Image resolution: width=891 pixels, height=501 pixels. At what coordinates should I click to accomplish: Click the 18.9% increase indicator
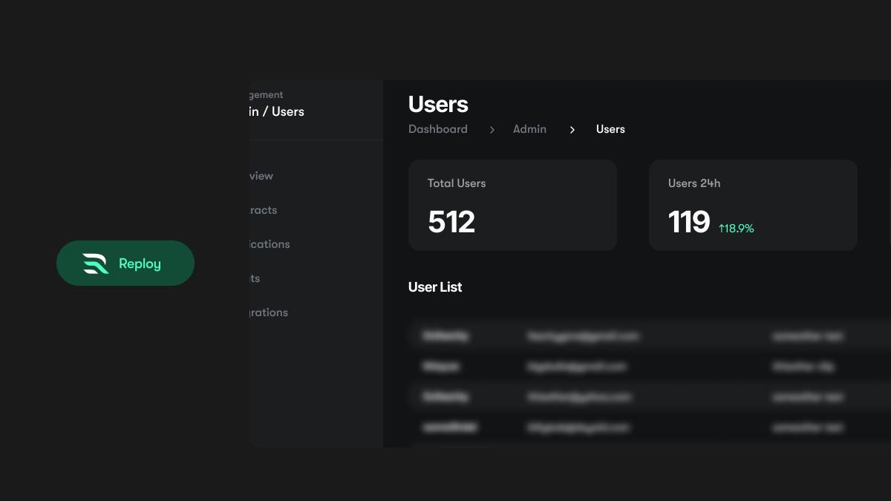point(736,229)
